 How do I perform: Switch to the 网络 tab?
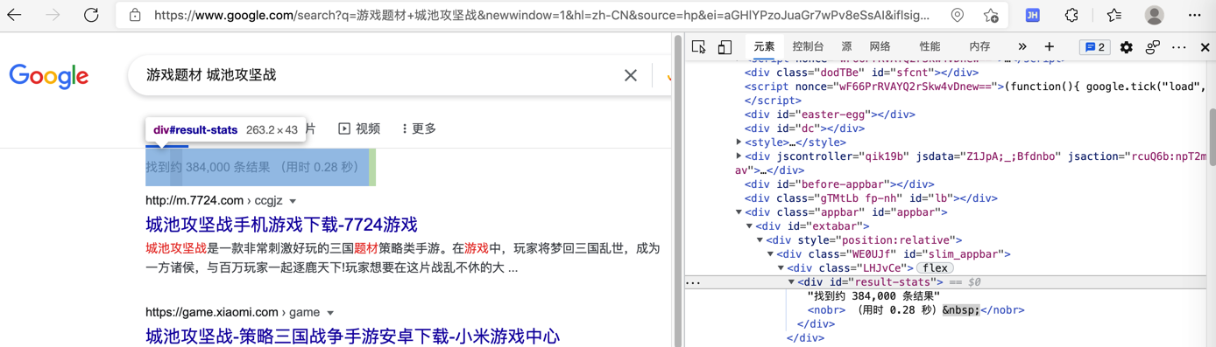click(x=880, y=47)
